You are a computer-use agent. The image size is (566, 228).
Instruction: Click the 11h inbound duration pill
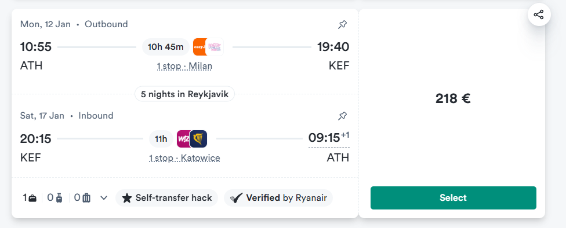[x=161, y=139]
